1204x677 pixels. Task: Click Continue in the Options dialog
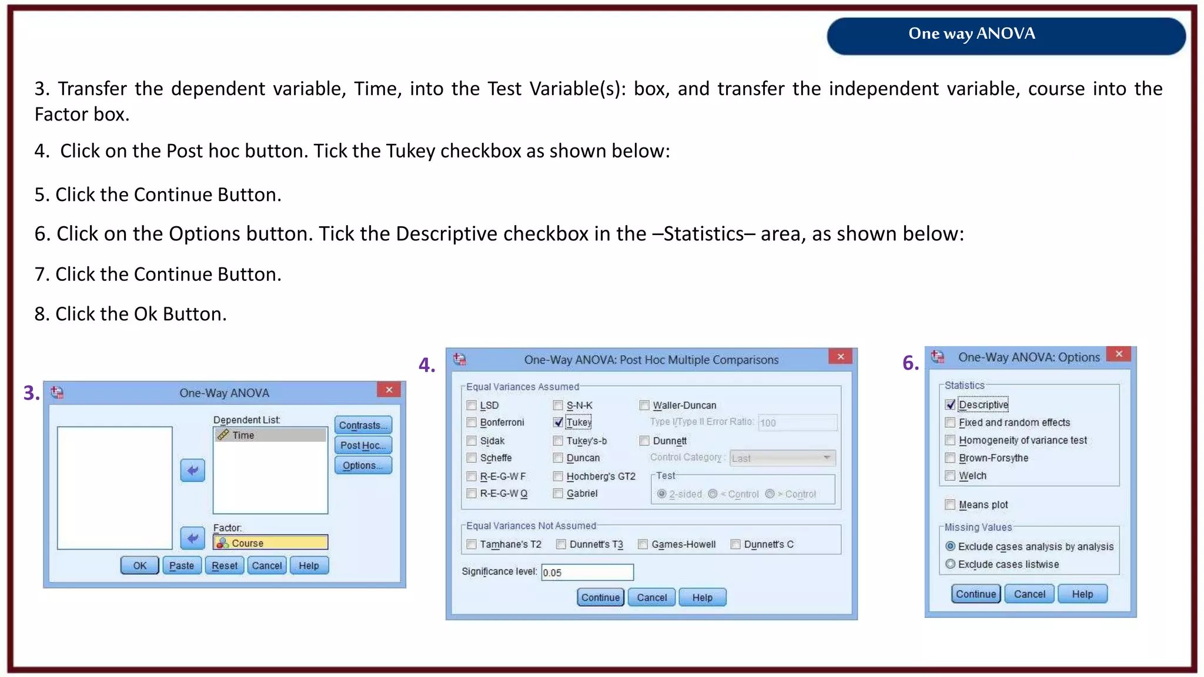pos(976,594)
